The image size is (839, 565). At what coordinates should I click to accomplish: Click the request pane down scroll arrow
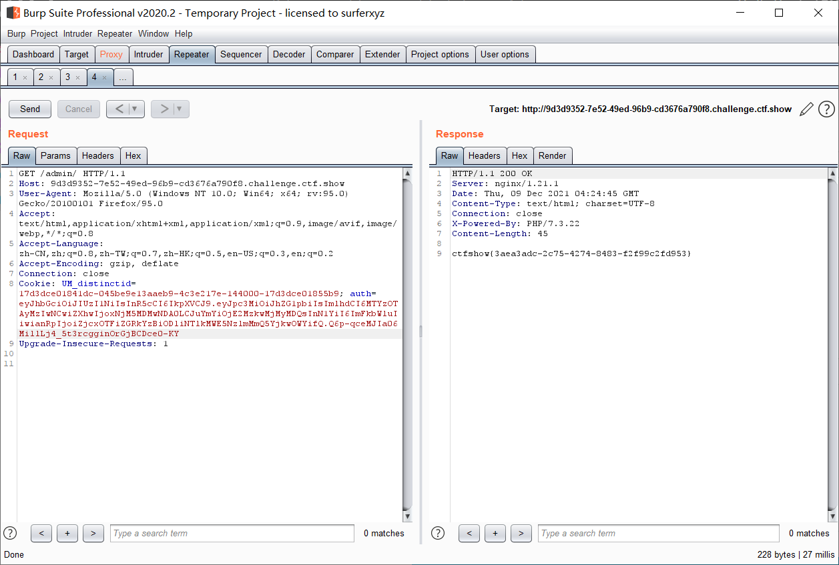[x=408, y=517]
